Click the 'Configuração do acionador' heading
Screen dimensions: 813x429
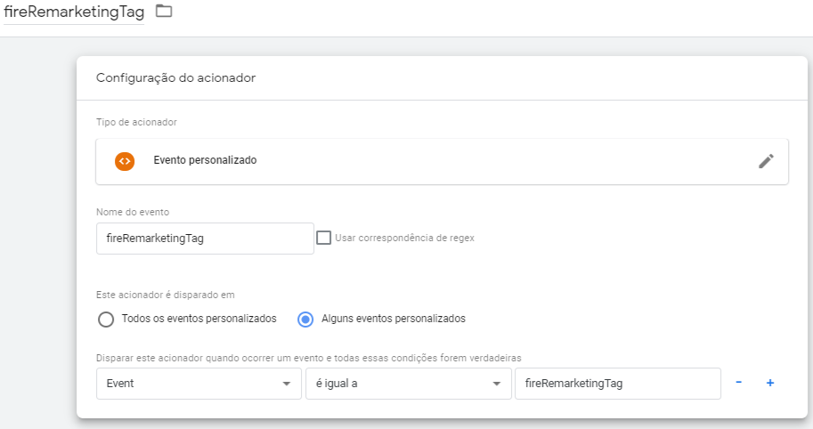coord(175,78)
